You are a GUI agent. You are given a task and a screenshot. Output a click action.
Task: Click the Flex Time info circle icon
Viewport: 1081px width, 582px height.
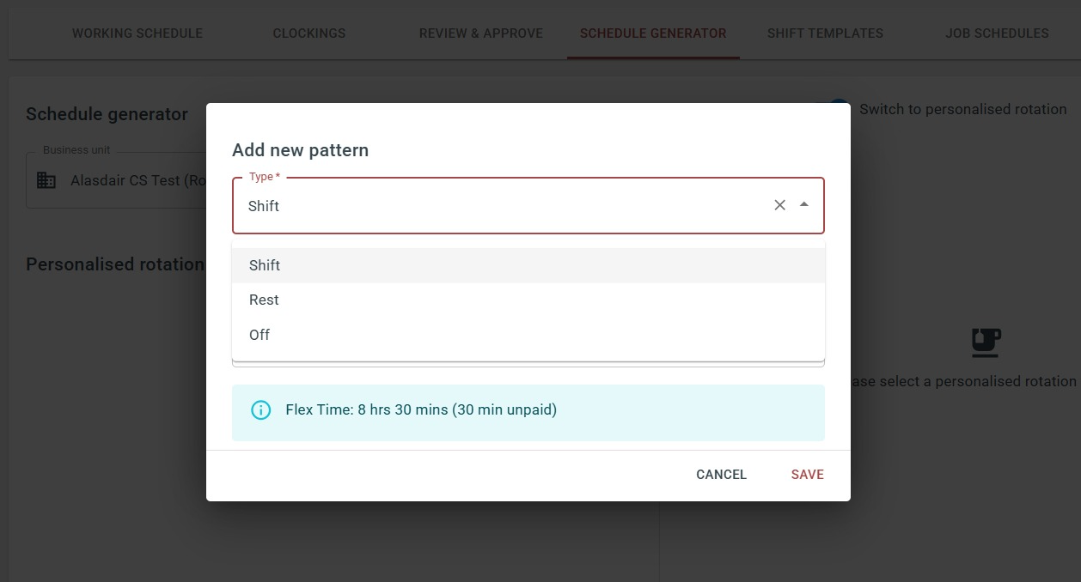tap(260, 410)
